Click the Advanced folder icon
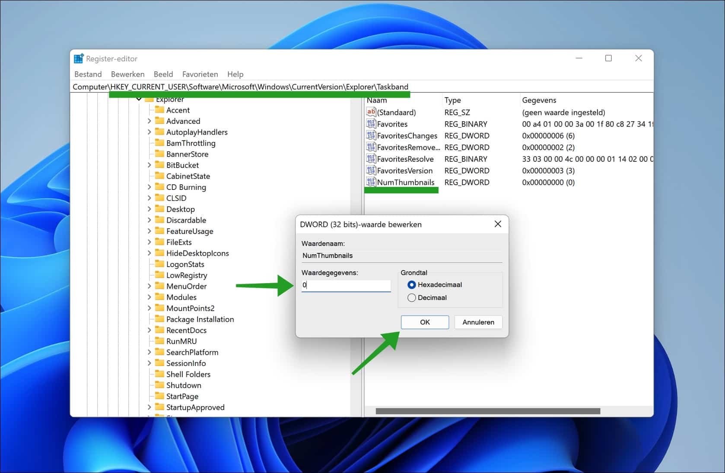Viewport: 725px width, 473px height. tap(159, 121)
